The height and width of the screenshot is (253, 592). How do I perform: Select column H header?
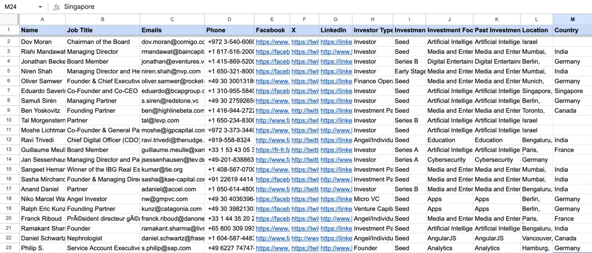tap(373, 19)
